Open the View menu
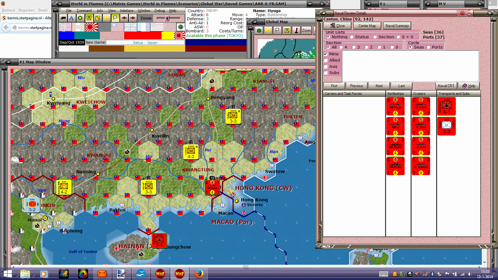 [x=112, y=11]
